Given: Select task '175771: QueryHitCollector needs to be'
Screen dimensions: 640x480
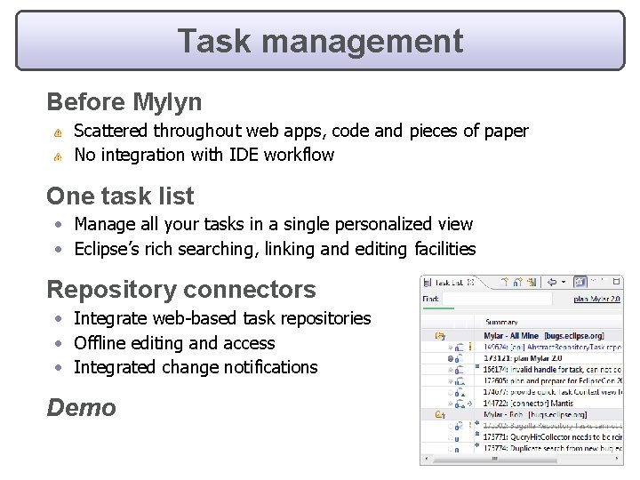Looking at the screenshot, I should click(x=553, y=436).
